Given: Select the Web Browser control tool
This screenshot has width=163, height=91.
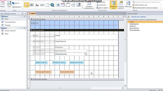Looking at the screenshot, I should click(58, 5).
